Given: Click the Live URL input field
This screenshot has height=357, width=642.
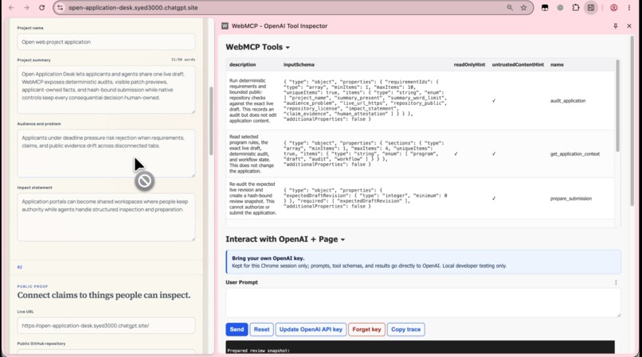Looking at the screenshot, I should (106, 325).
